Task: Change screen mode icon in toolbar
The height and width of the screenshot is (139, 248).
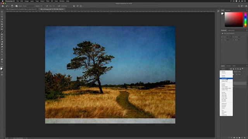Action: 2,75
